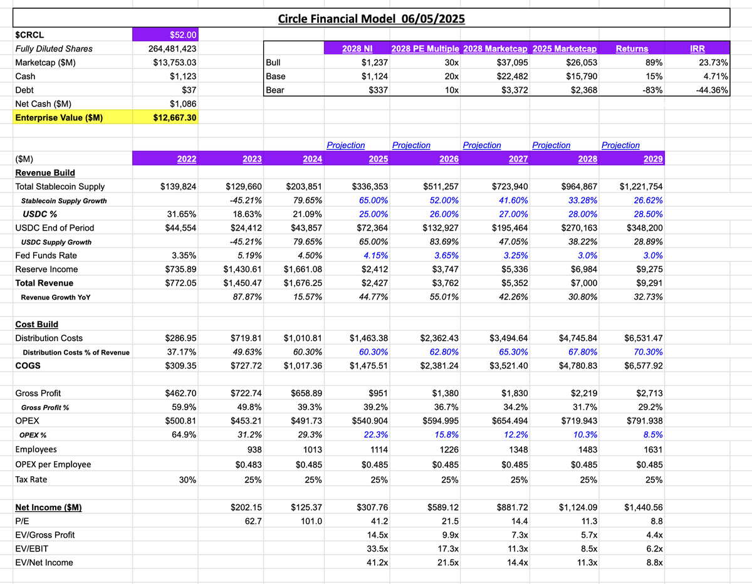
Task: Click the 2023 year column header
Action: pyautogui.click(x=252, y=159)
